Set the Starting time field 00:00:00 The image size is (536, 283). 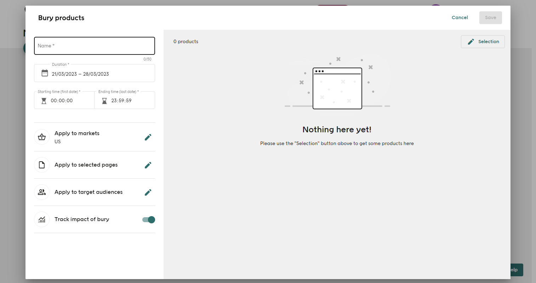coord(64,100)
